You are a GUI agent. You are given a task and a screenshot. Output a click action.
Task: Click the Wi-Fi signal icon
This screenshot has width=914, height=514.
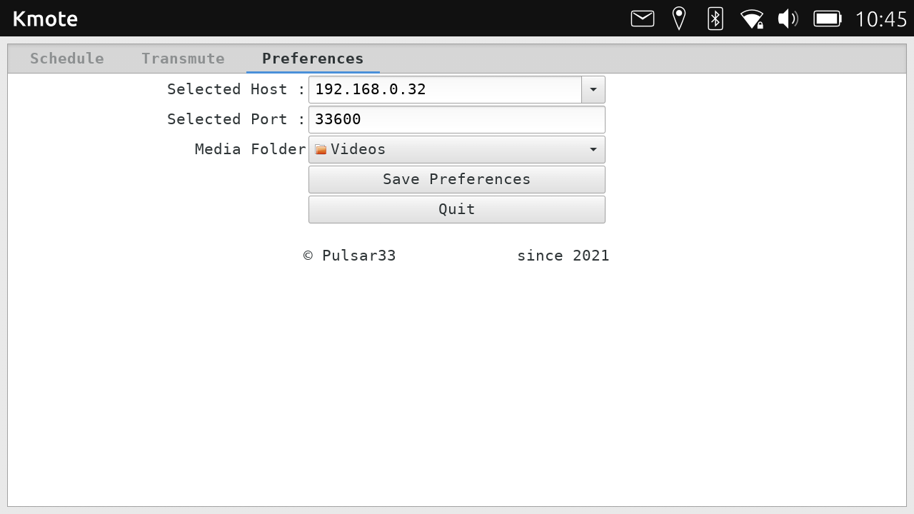pyautogui.click(x=751, y=19)
